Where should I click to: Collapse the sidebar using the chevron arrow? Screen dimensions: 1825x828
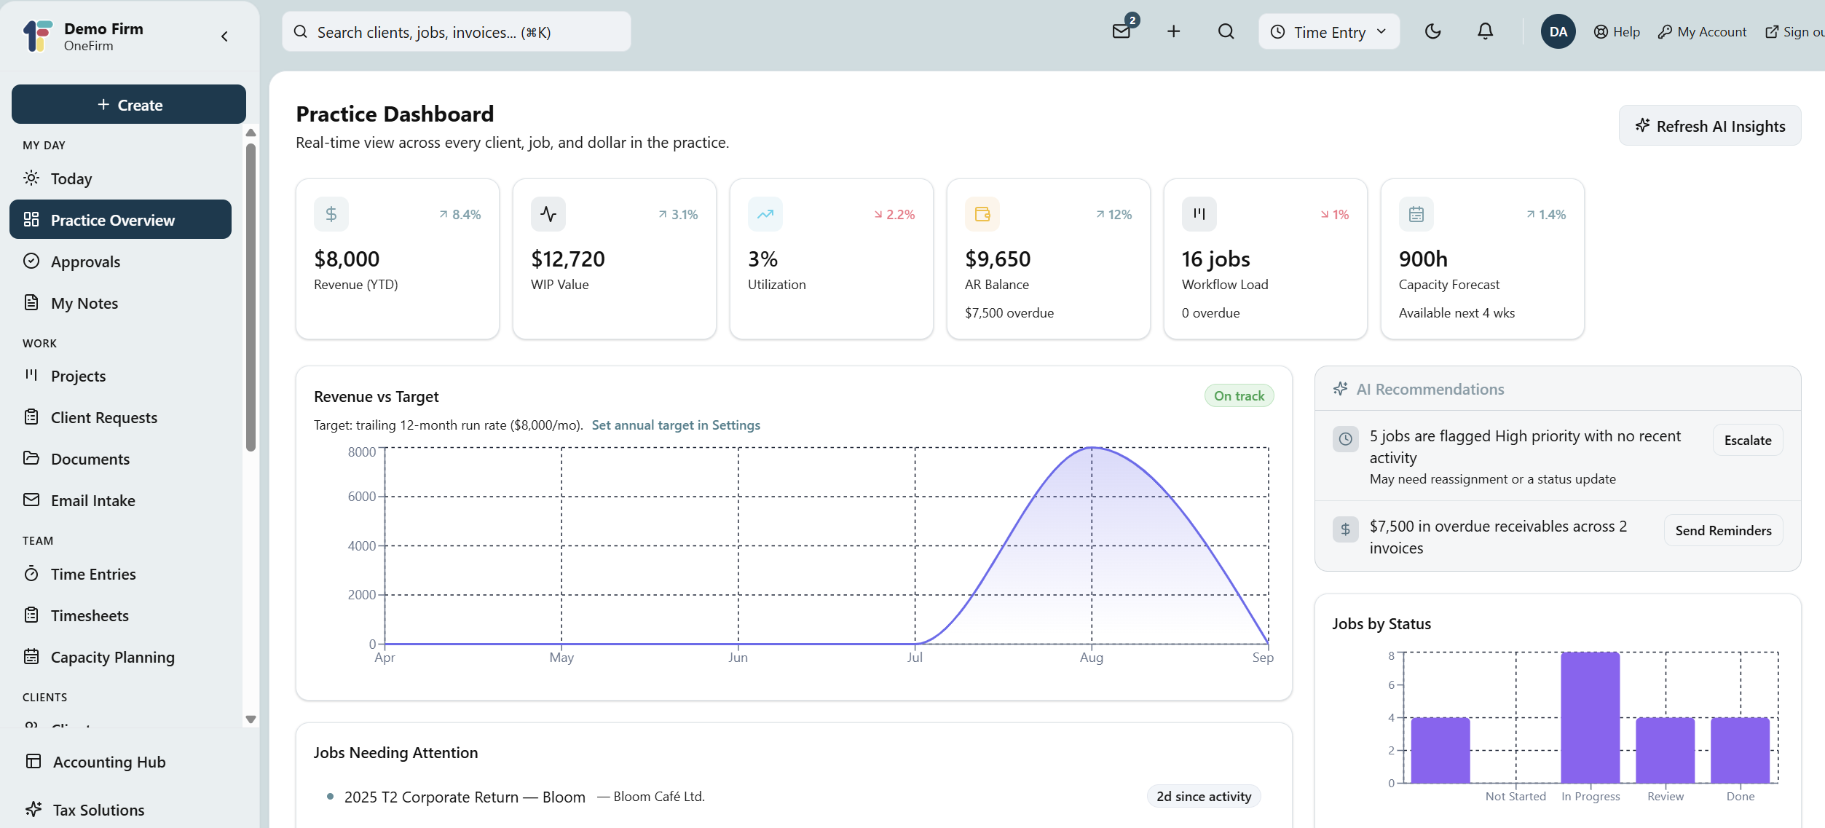[x=224, y=36]
